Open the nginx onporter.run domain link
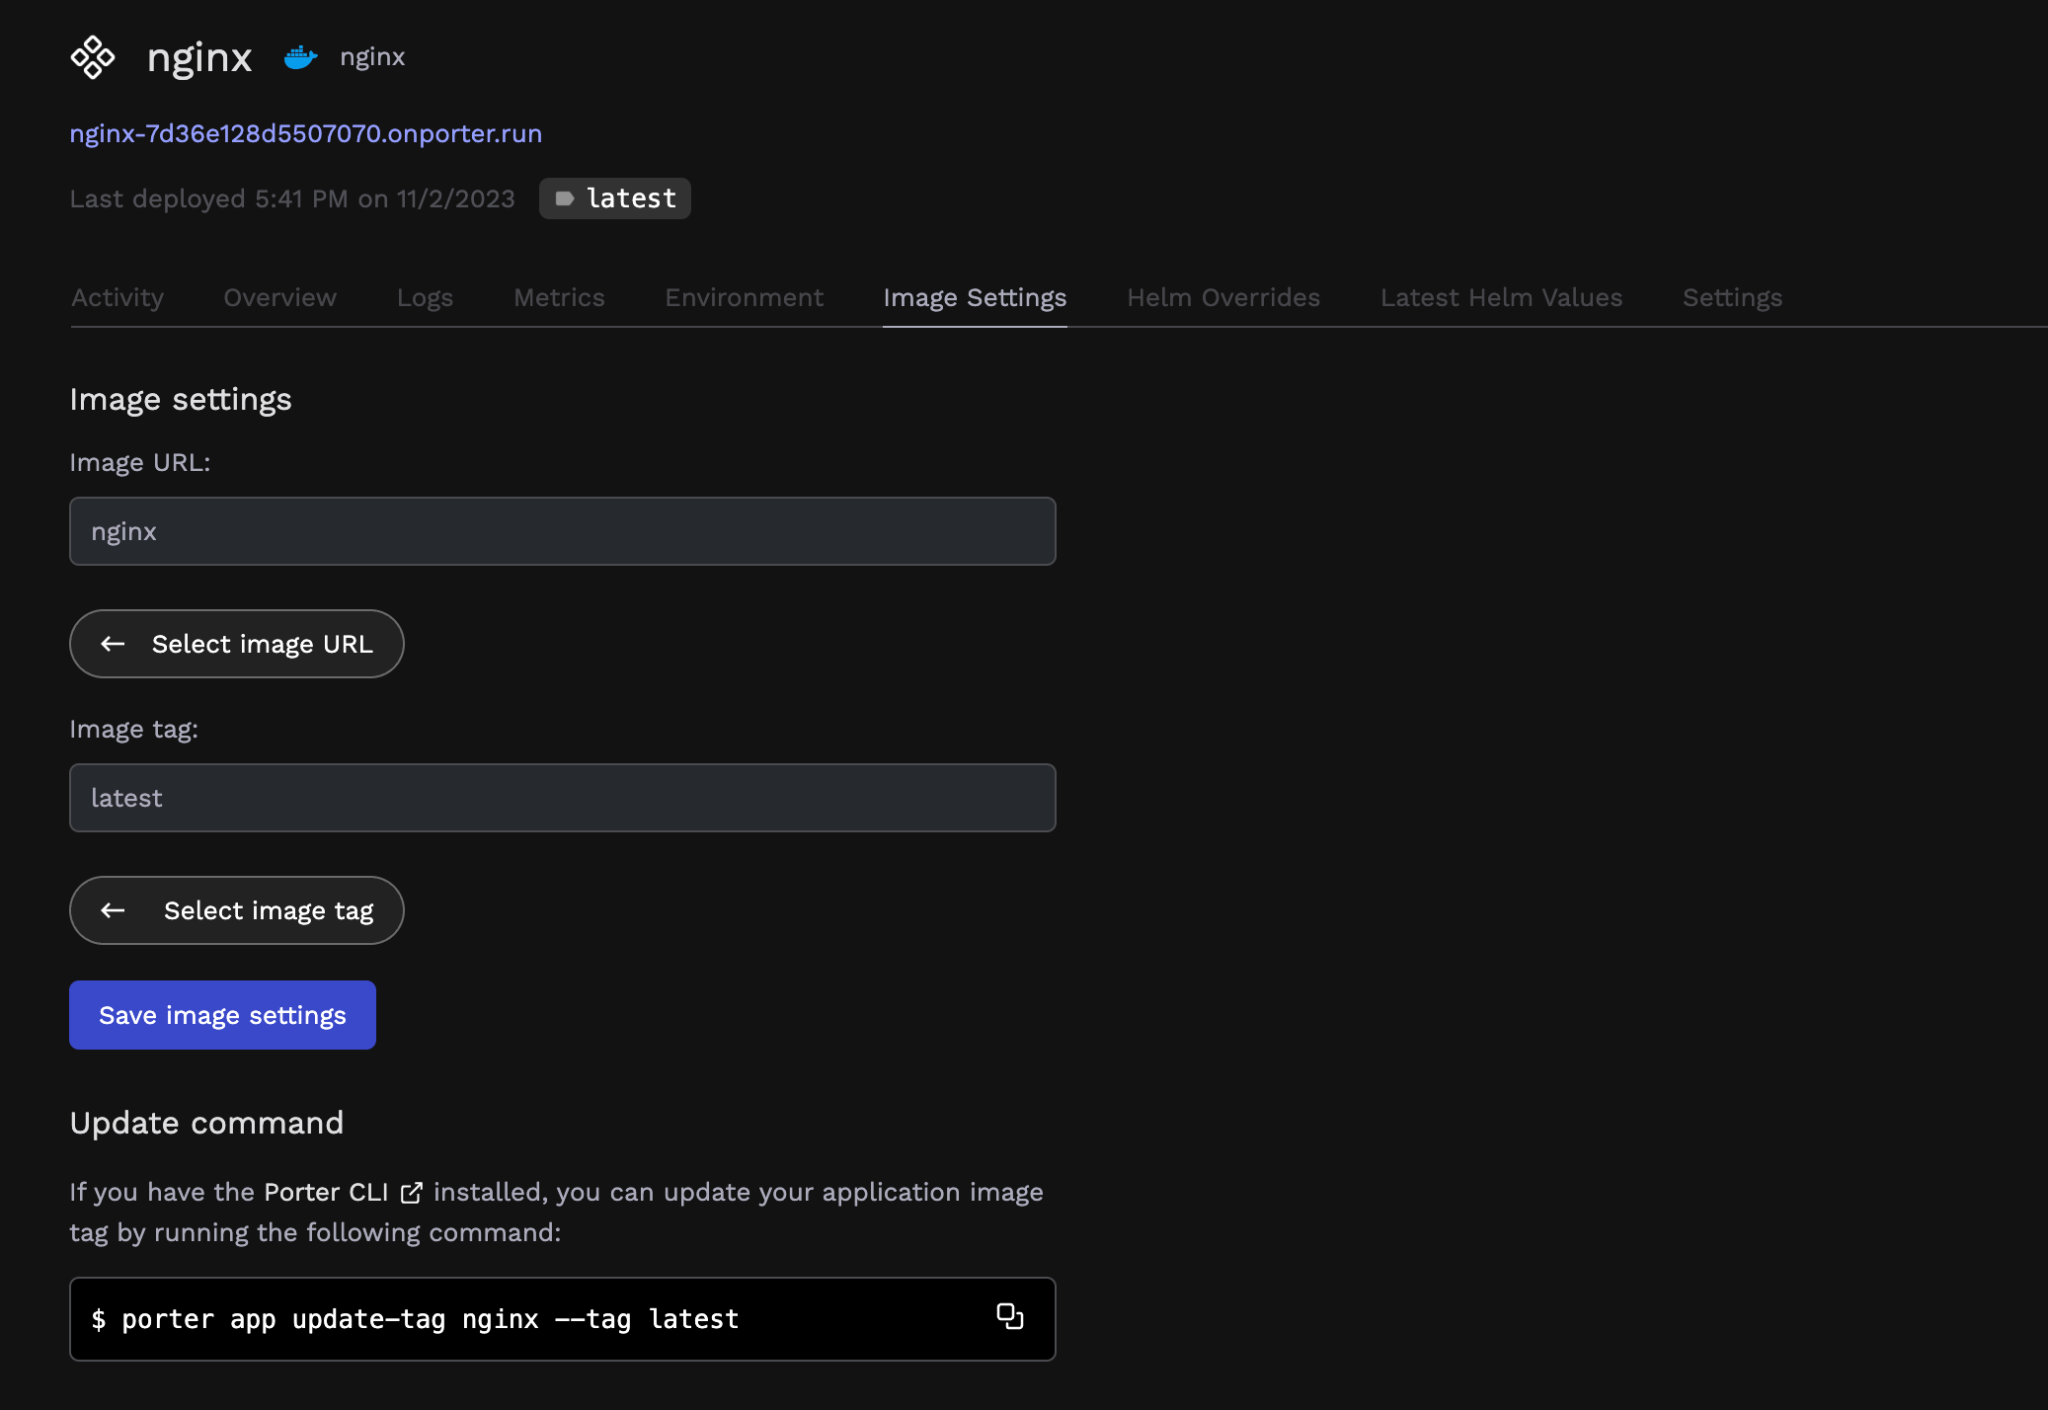The height and width of the screenshot is (1410, 2048). (x=305, y=133)
